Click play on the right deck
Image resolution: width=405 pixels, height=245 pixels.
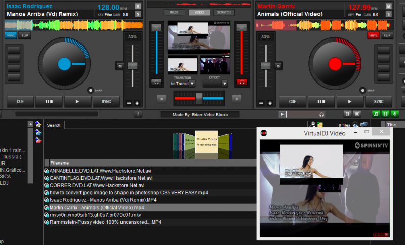(350, 101)
